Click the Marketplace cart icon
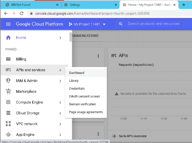Viewport: 192px width, 143px height. click(8, 91)
